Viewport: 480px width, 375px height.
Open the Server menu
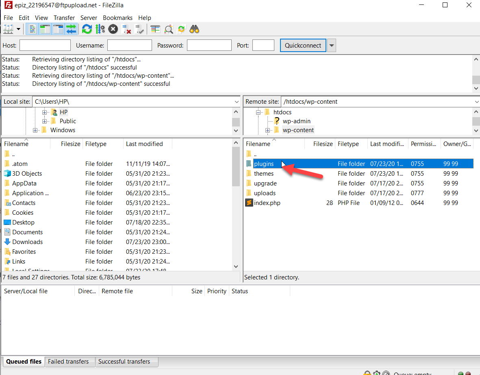(x=89, y=18)
